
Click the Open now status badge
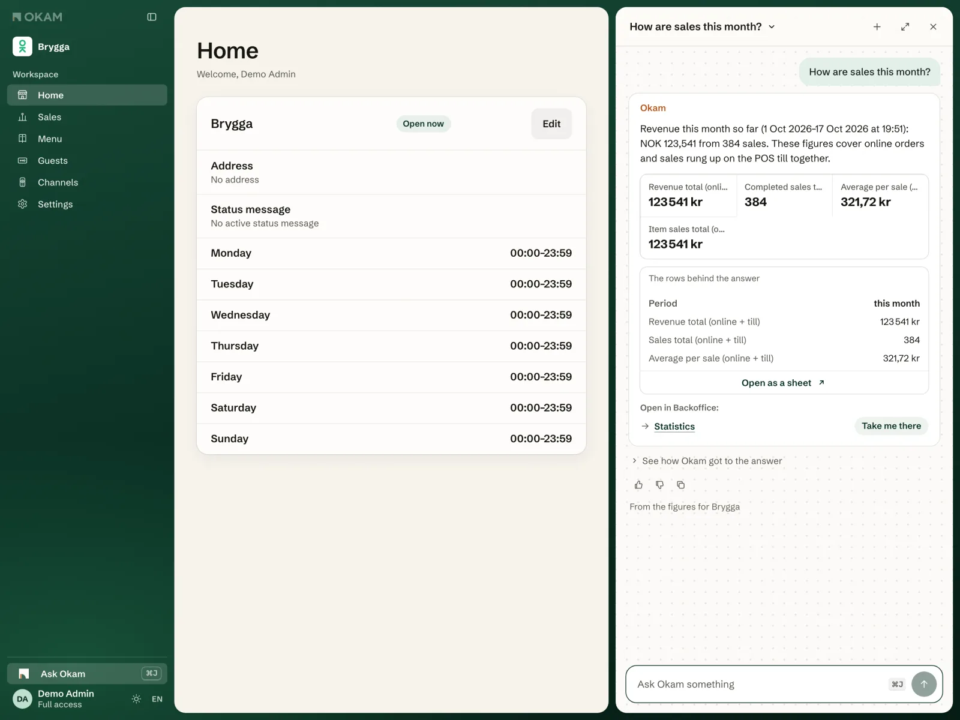[x=423, y=124]
